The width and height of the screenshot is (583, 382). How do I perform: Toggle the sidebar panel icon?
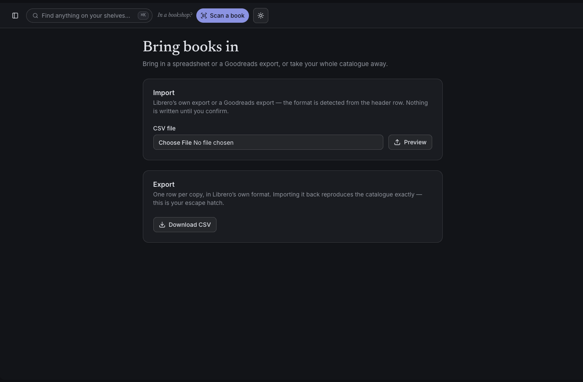tap(15, 16)
